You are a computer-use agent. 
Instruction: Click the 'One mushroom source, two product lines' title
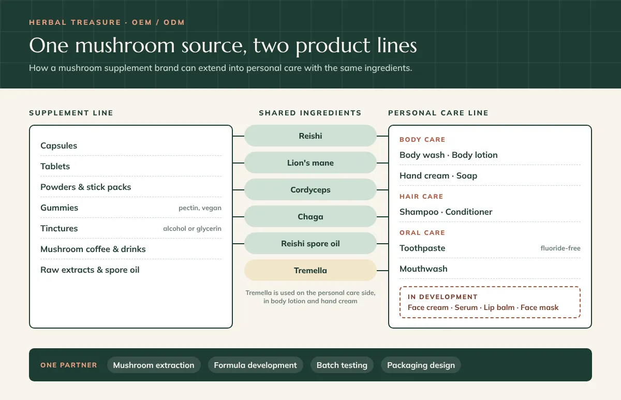[x=223, y=46]
